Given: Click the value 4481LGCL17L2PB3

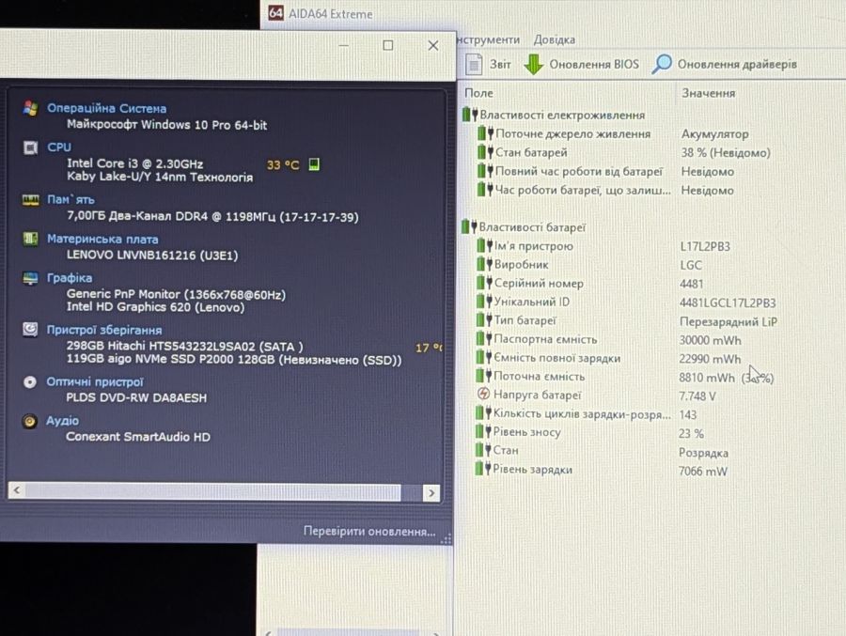Looking at the screenshot, I should (728, 302).
